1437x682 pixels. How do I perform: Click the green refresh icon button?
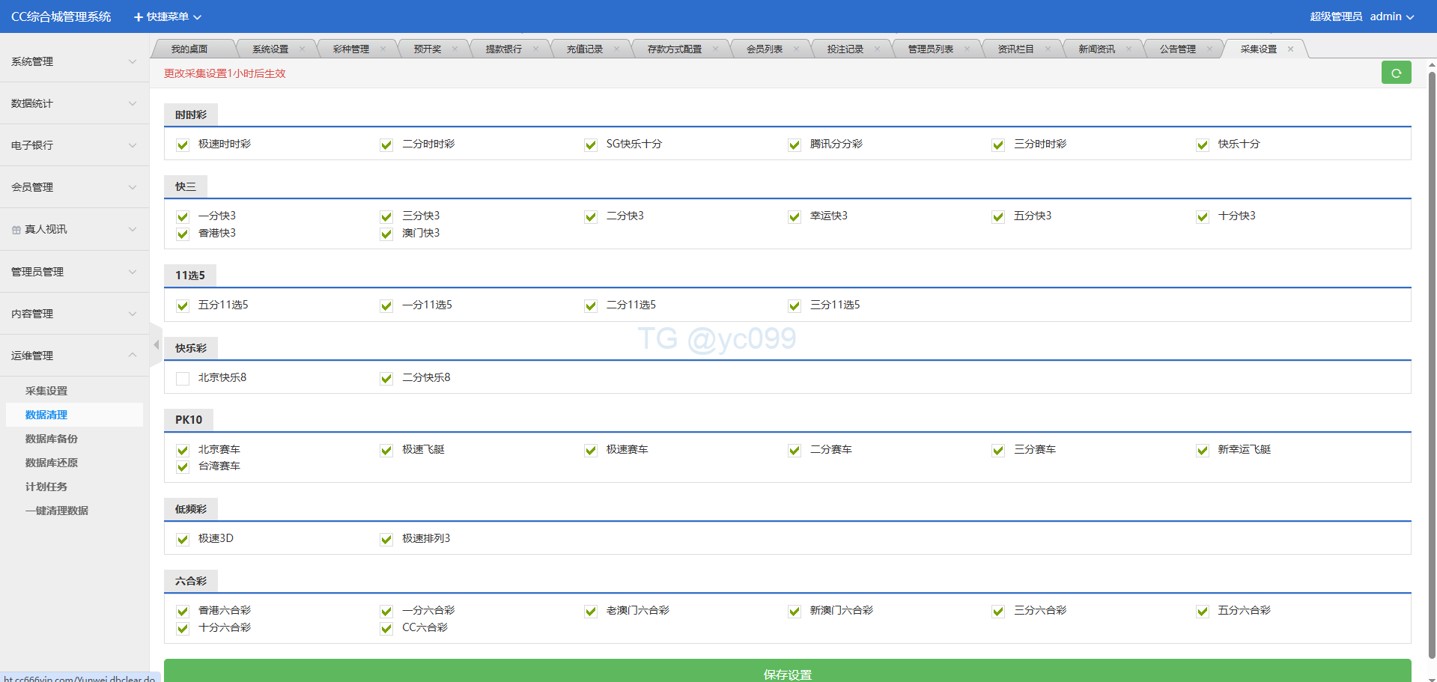1396,73
